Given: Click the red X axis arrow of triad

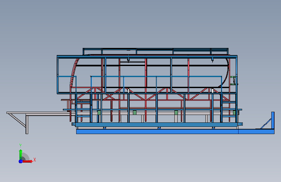Looking at the screenshot, I should coord(27,161).
